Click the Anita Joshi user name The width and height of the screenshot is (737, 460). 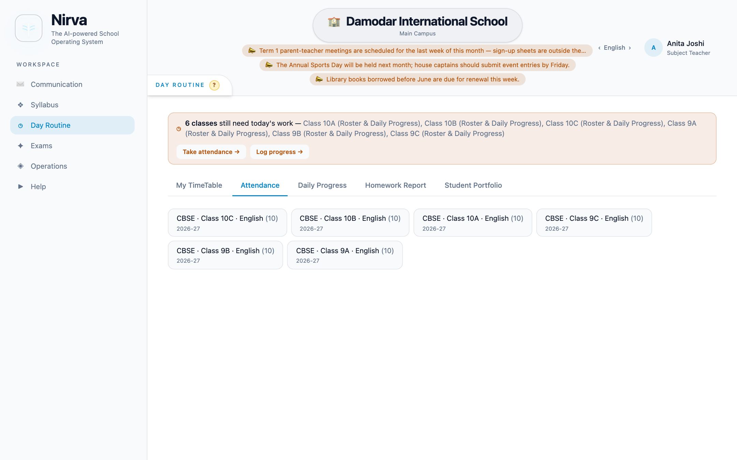coord(685,44)
